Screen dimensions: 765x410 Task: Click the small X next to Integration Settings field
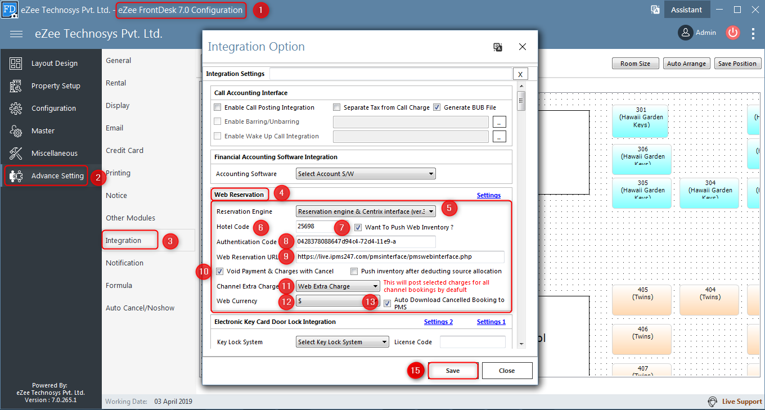520,74
